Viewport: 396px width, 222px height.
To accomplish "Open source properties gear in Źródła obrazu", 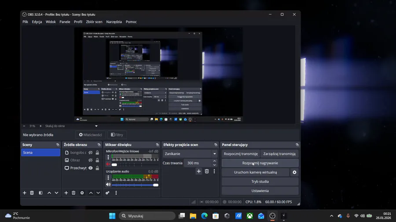I will coord(82,193).
